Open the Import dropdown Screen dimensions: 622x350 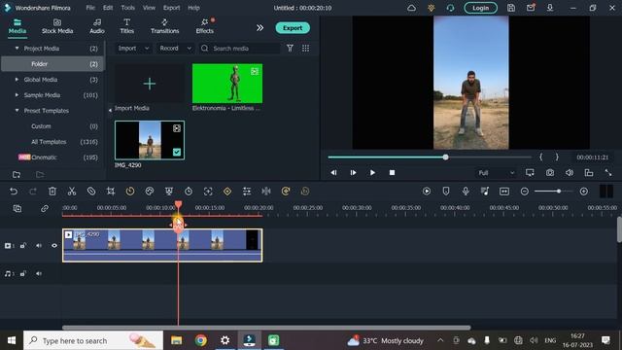pos(134,48)
